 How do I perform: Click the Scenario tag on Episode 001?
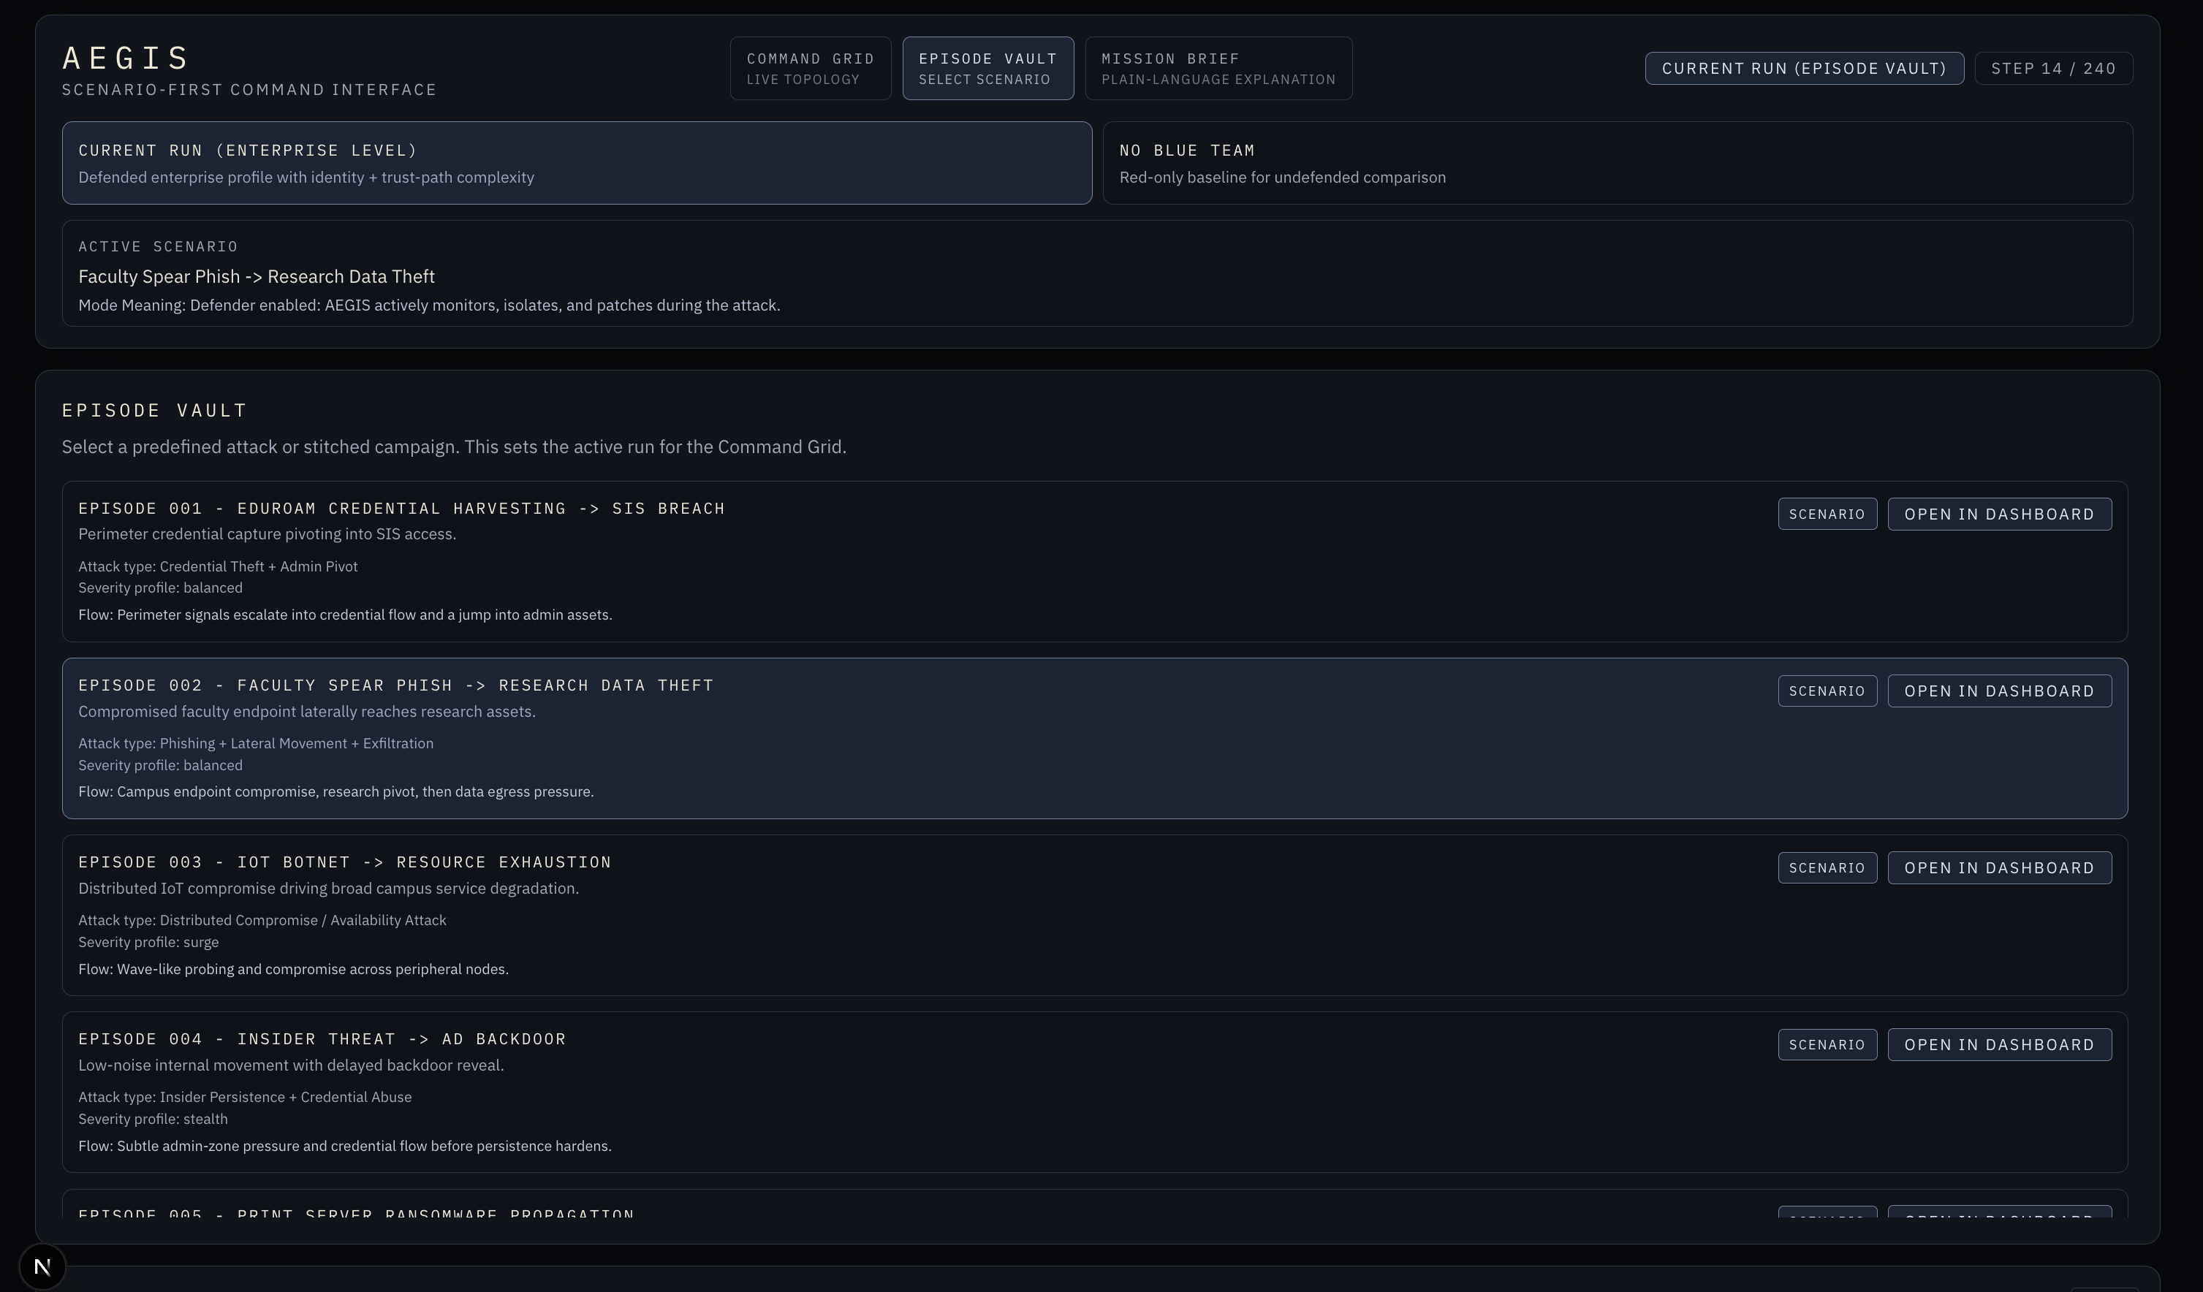coord(1827,514)
